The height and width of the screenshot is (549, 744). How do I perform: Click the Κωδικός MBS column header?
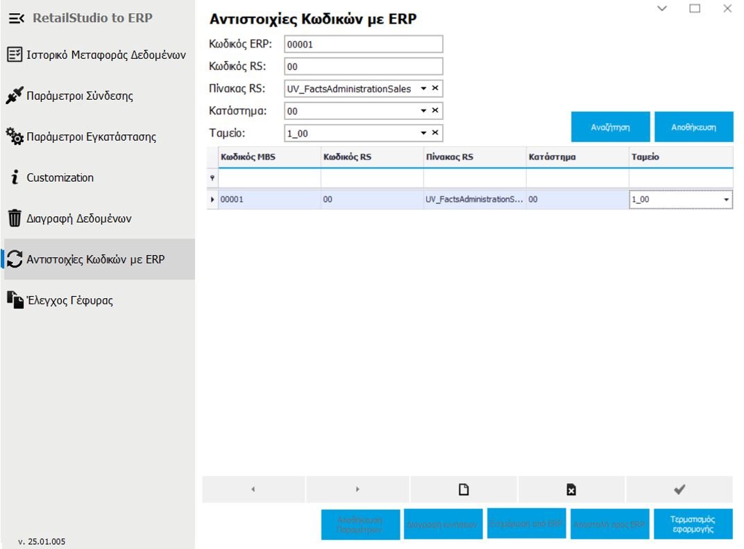(269, 157)
